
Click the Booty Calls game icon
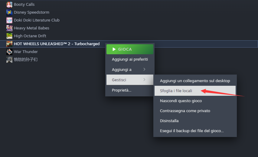point(9,5)
